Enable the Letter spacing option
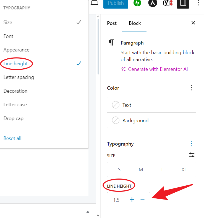This screenshot has height=220, width=204. 19,77
